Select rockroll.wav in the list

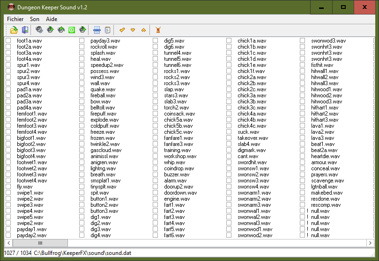click(104, 47)
